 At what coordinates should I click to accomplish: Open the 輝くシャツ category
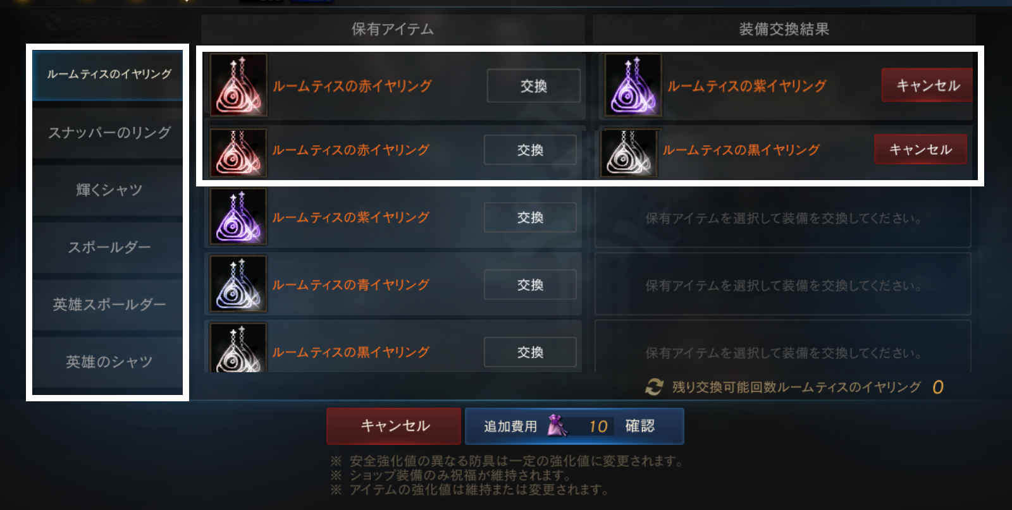pos(108,190)
